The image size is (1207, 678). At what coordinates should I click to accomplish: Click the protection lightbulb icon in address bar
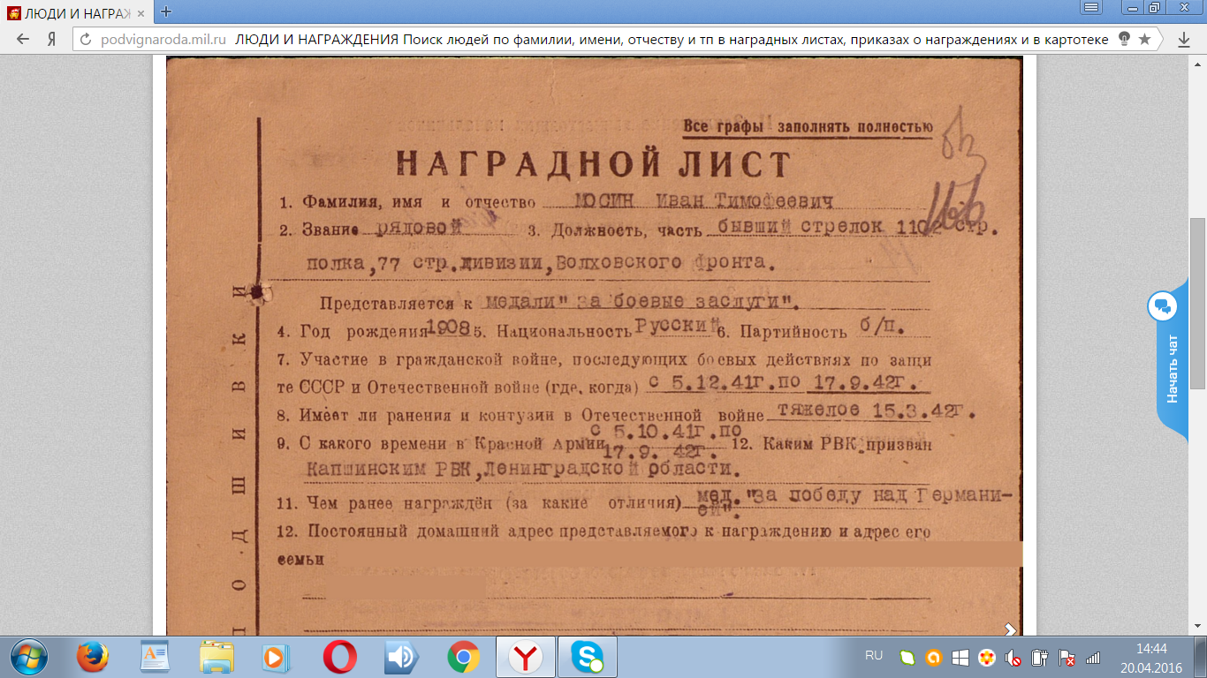coord(1125,39)
